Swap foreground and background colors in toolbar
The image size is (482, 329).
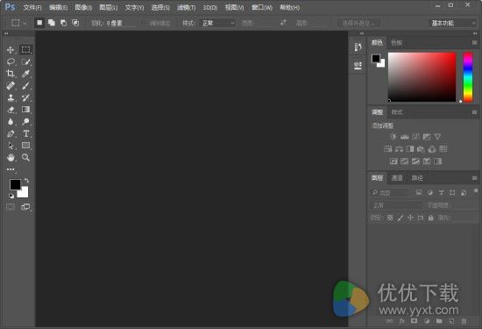[27, 181]
